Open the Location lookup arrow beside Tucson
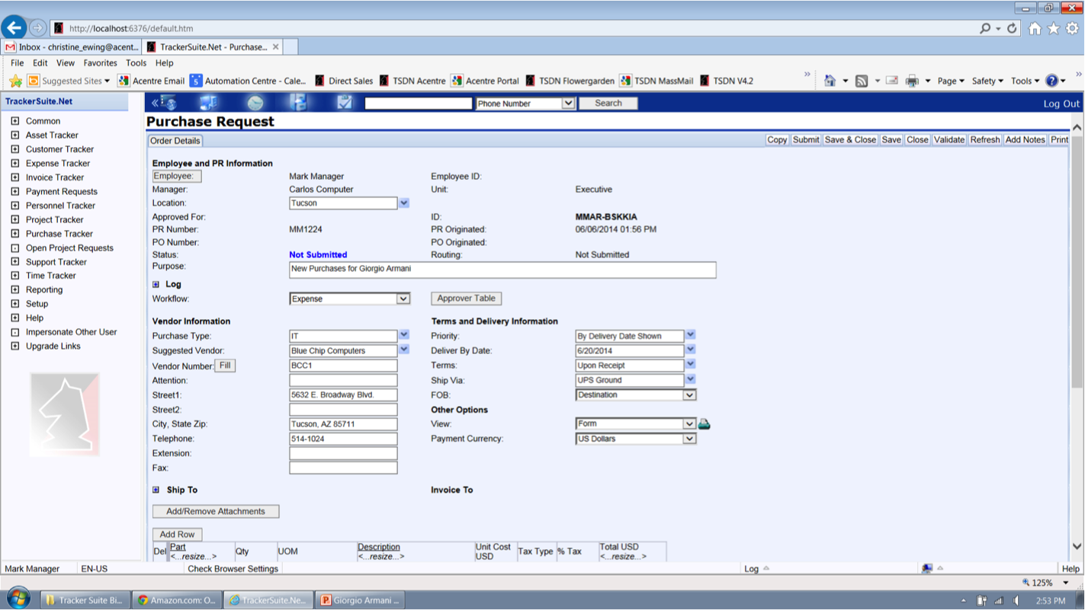Screen dimensions: 1085x610 click(404, 203)
